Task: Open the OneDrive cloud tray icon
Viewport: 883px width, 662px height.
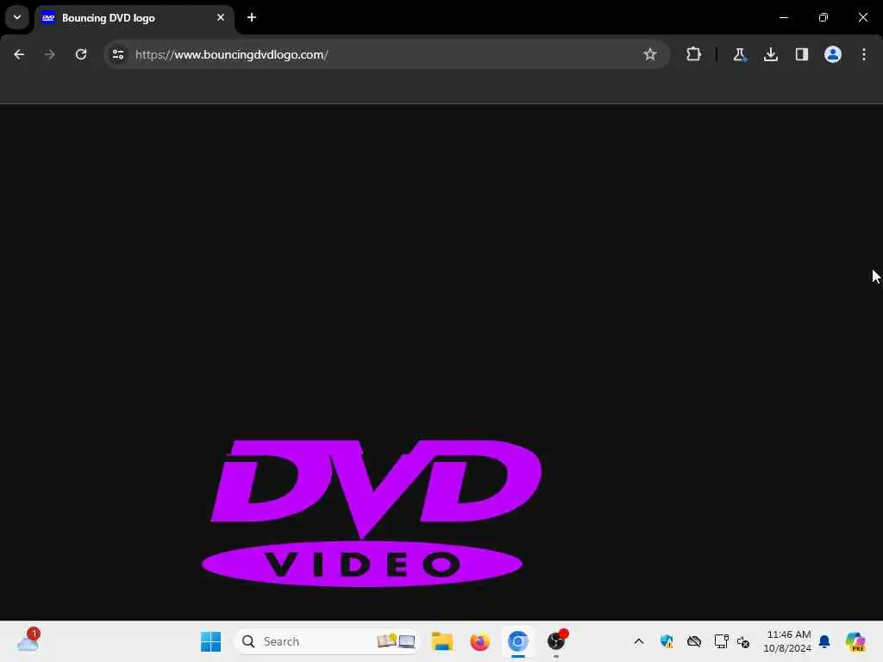Action: (694, 641)
